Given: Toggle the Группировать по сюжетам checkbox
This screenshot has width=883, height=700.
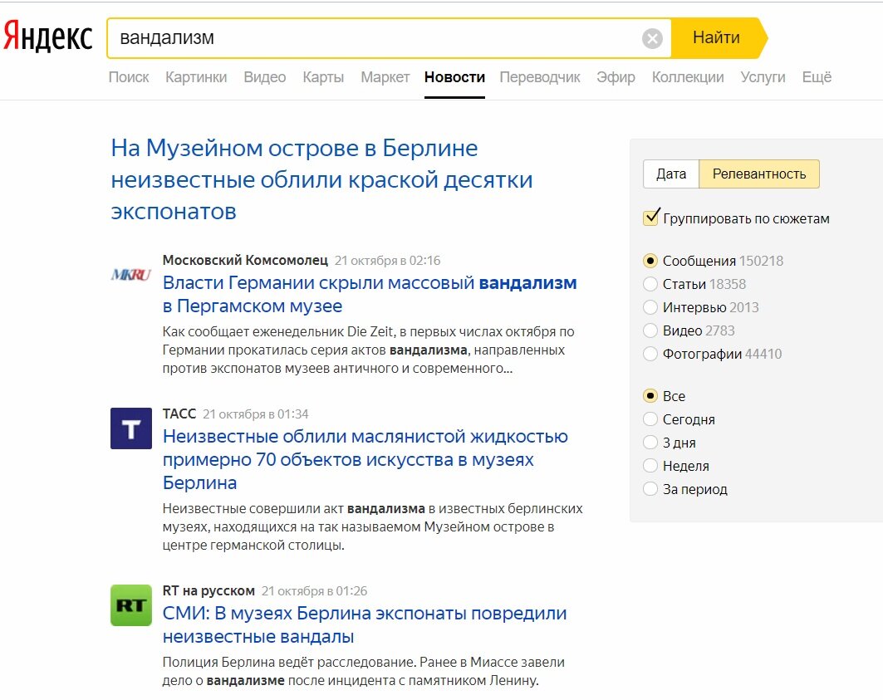Looking at the screenshot, I should point(651,218).
